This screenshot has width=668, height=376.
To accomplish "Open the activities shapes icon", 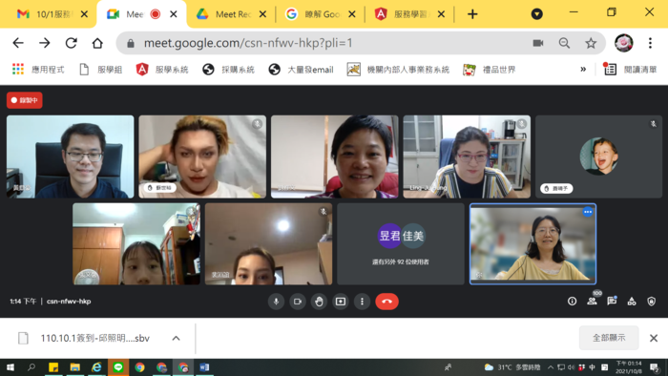I will 632,302.
